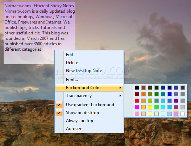This screenshot has width=191, height=146.
Task: Uncheck Use gradient background
Action: click(89, 105)
